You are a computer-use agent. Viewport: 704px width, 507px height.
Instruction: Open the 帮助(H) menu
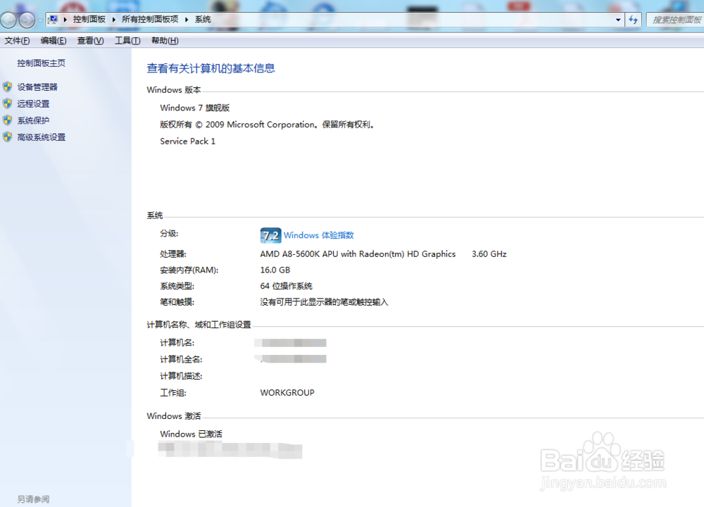(x=165, y=41)
